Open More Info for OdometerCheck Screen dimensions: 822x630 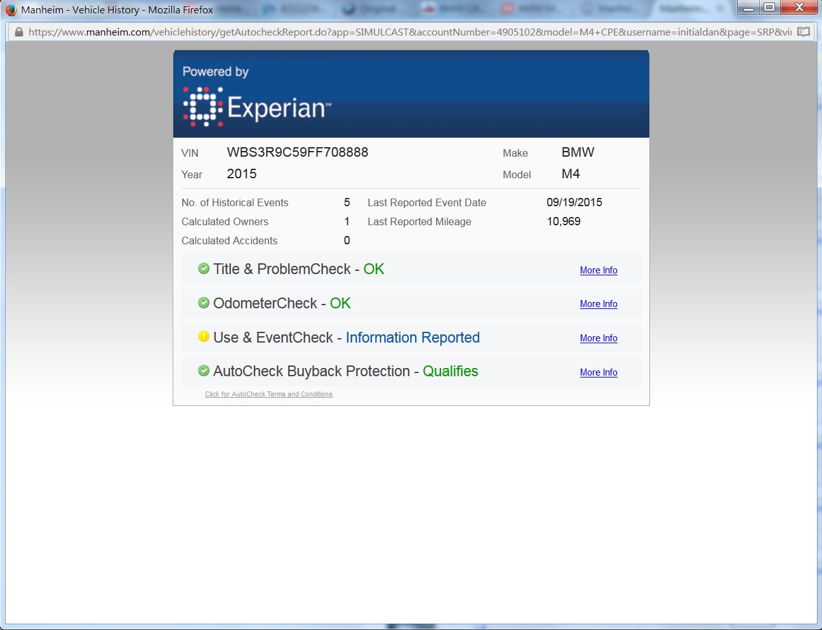[599, 304]
